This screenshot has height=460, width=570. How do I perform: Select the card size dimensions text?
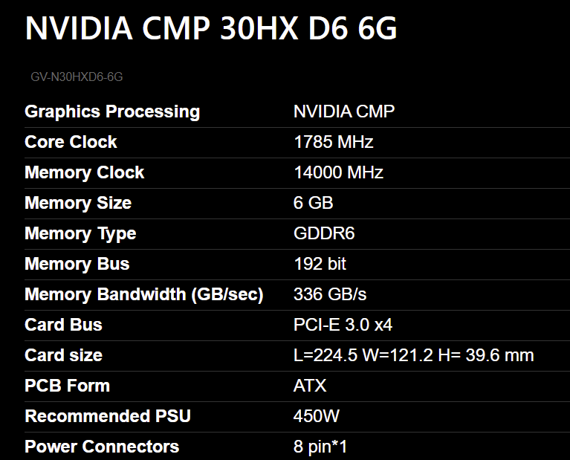414,355
